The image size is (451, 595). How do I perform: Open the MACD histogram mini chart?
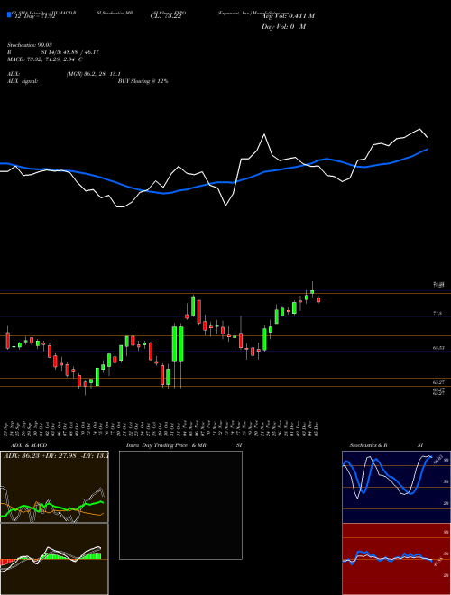(54, 559)
